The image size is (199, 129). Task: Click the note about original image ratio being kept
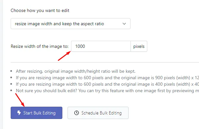[76, 71]
